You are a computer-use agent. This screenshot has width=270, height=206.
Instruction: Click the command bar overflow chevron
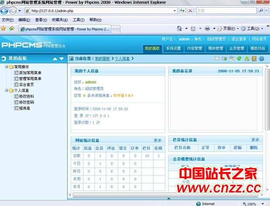tap(268, 26)
